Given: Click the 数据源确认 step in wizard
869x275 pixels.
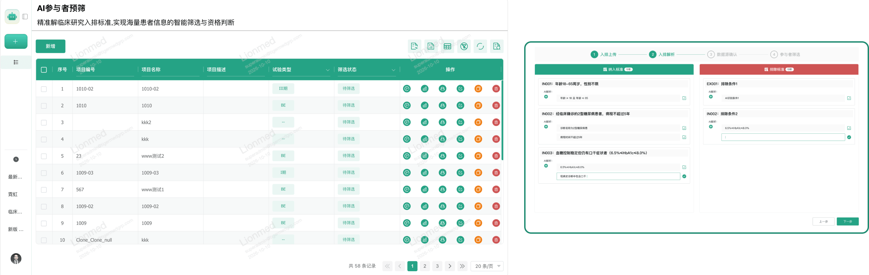Looking at the screenshot, I should pyautogui.click(x=722, y=54).
